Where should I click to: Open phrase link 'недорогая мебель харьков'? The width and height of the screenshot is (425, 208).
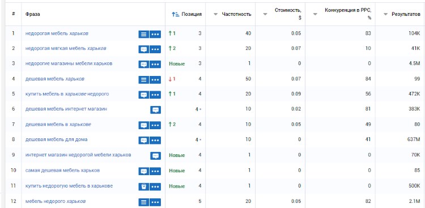click(57, 33)
